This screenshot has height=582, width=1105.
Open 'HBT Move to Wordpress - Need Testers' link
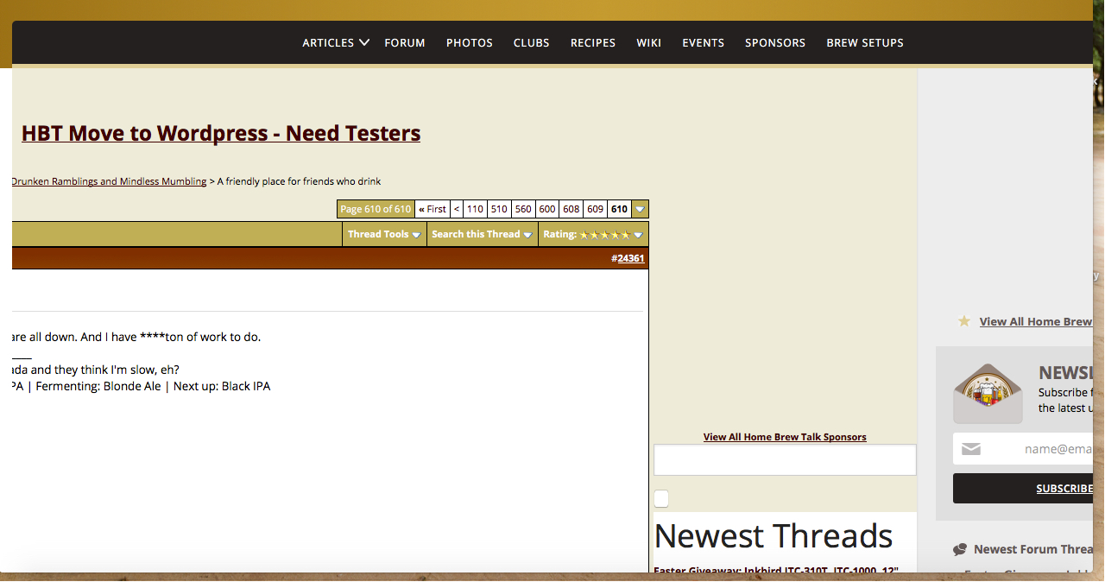[x=221, y=133]
